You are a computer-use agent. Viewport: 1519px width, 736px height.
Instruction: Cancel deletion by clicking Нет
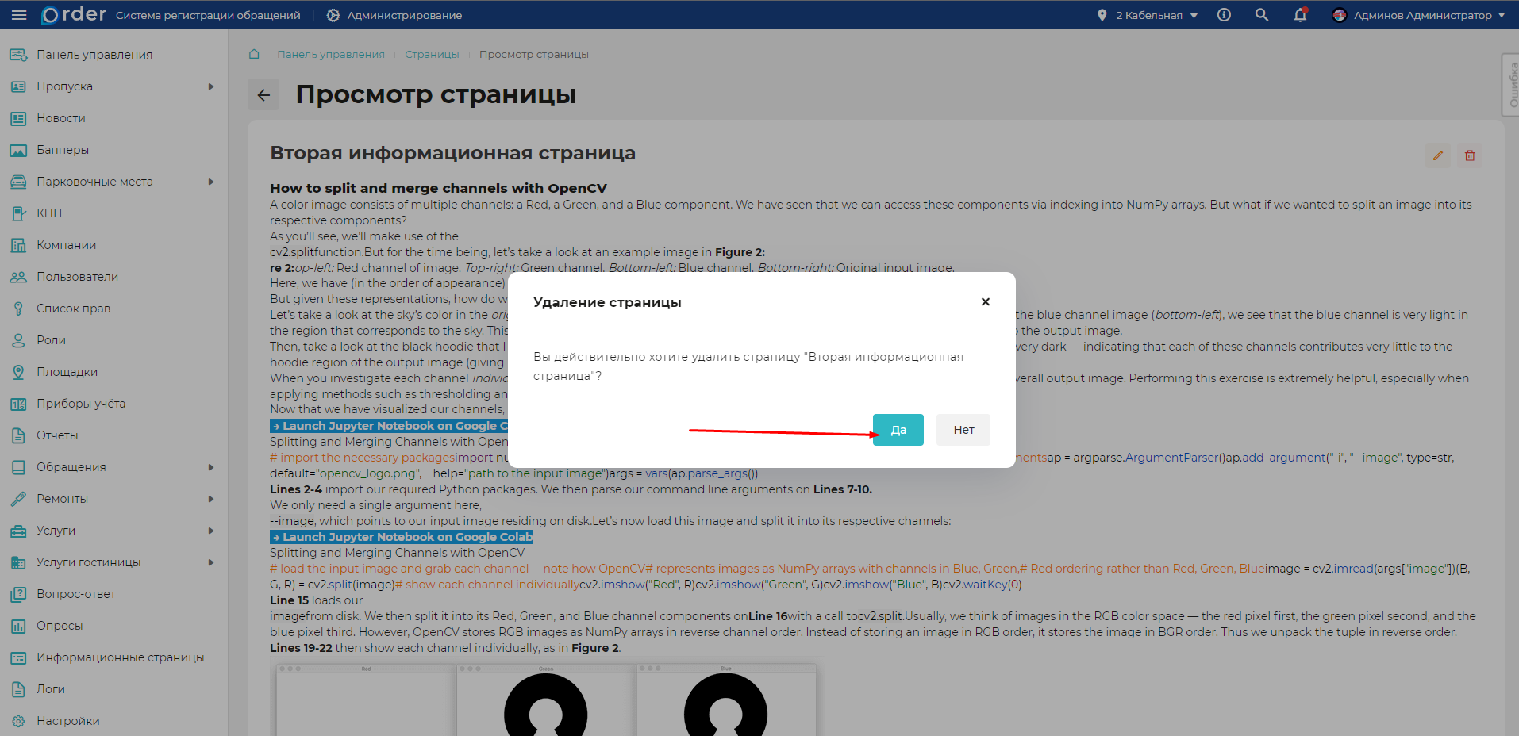pyautogui.click(x=962, y=429)
